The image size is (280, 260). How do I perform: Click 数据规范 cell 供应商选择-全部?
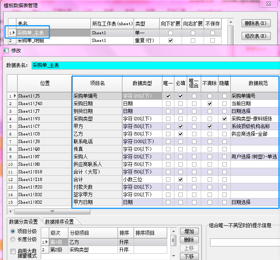coord(255,134)
